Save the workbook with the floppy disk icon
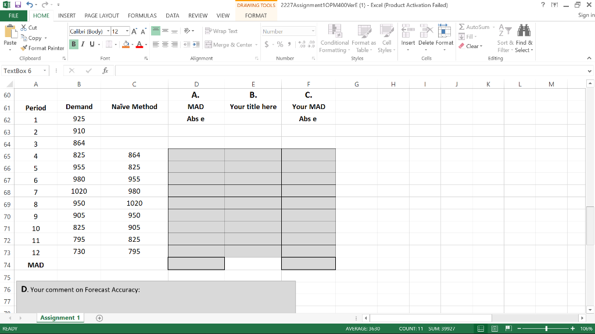This screenshot has height=334, width=595. [18, 5]
